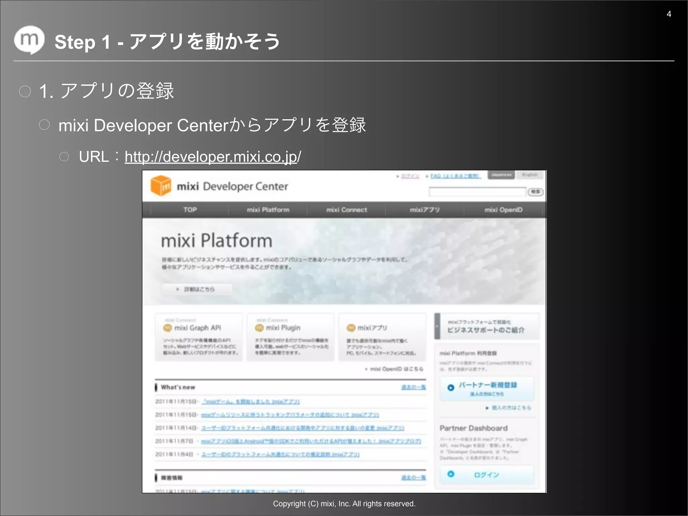This screenshot has width=688, height=516.
Task: Switch language to English
Action: (x=529, y=175)
